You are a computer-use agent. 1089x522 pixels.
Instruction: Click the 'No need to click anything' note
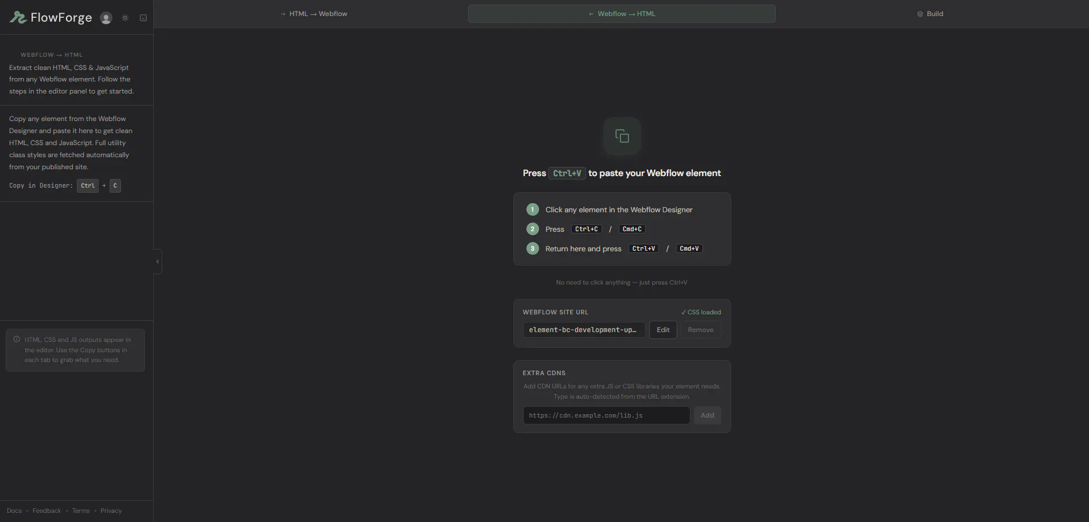coord(622,282)
